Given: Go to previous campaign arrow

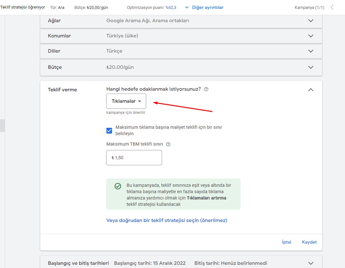Looking at the screenshot, I should click(332, 8).
